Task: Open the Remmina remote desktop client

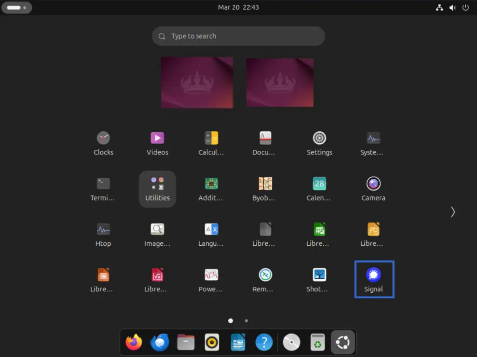Action: pyautogui.click(x=265, y=279)
